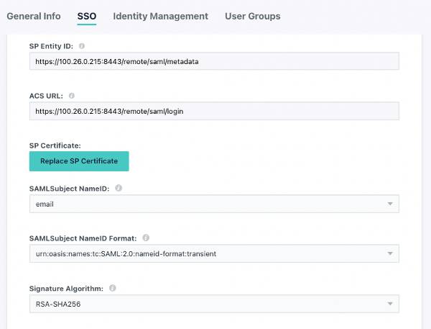Focus the SP Entity ID URL field
The image size is (431, 329).
[x=213, y=61]
